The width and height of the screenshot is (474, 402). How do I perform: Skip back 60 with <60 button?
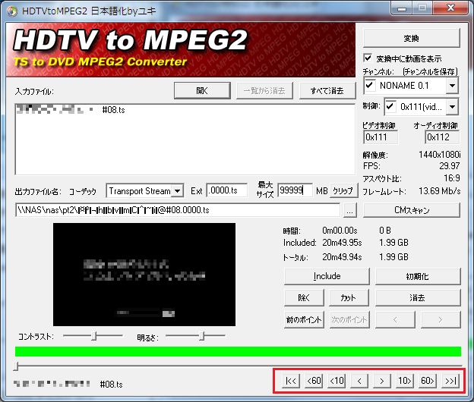pos(313,380)
